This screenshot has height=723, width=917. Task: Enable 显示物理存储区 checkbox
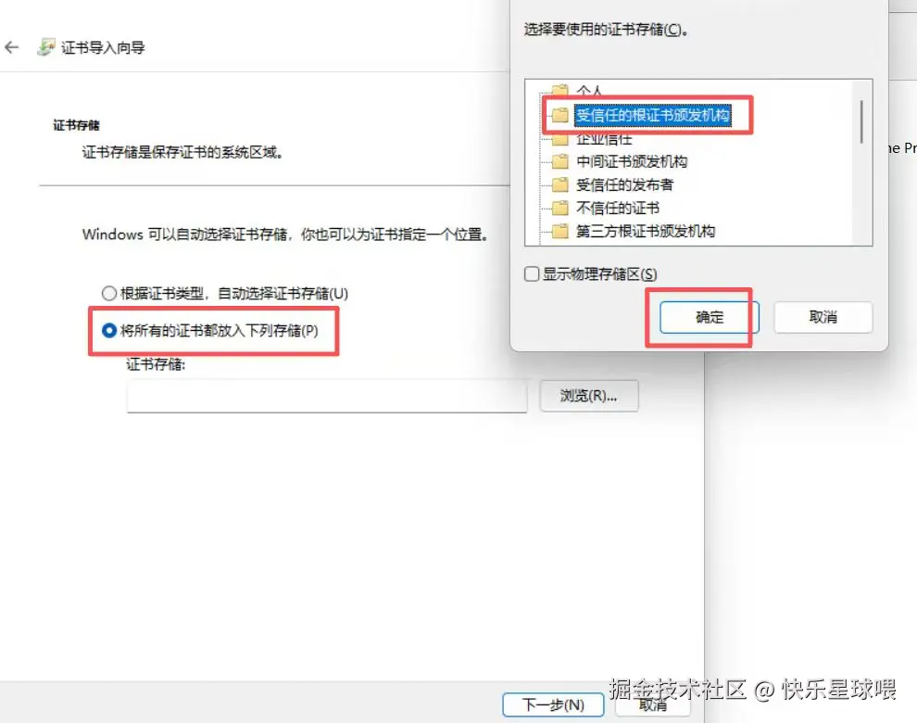pos(532,274)
